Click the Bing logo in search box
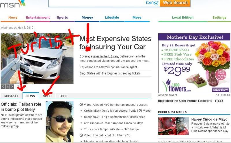This screenshot has height=143, width=231. point(152,3)
